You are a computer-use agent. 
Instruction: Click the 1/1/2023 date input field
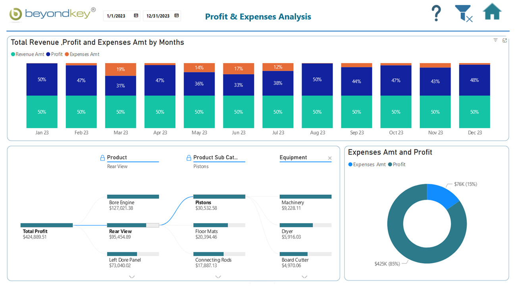point(117,15)
